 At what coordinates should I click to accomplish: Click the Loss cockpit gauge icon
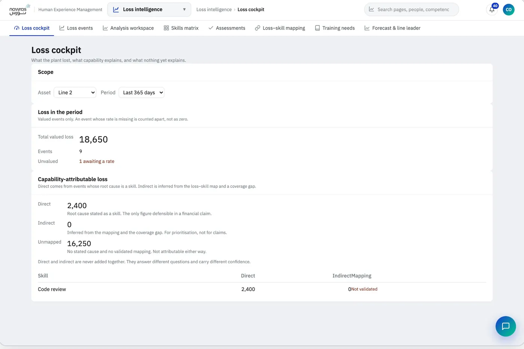point(16,28)
